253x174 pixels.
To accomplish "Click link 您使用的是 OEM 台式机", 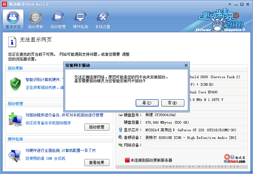I will pos(45,158).
